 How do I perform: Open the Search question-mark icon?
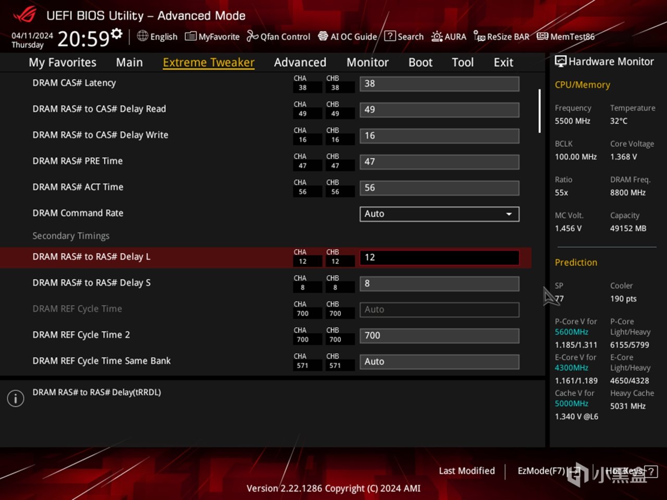[x=390, y=36]
